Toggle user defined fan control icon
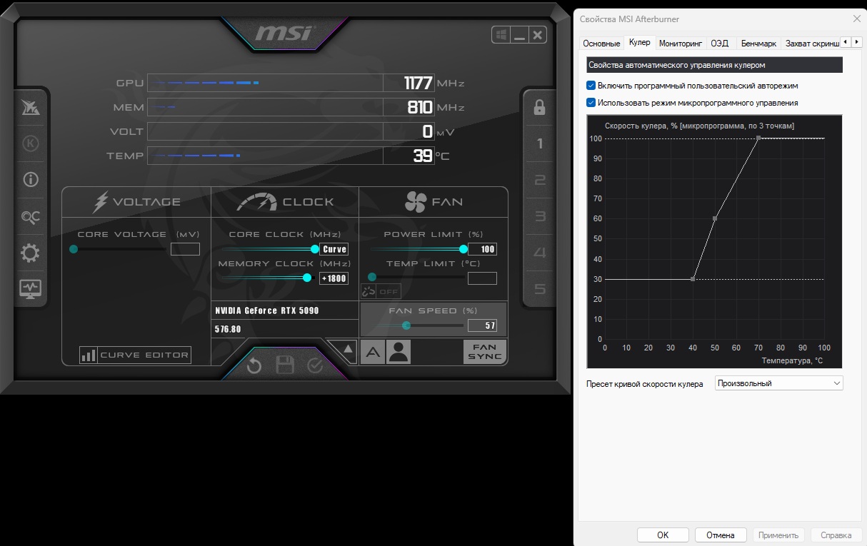Image resolution: width=867 pixels, height=546 pixels. [399, 352]
